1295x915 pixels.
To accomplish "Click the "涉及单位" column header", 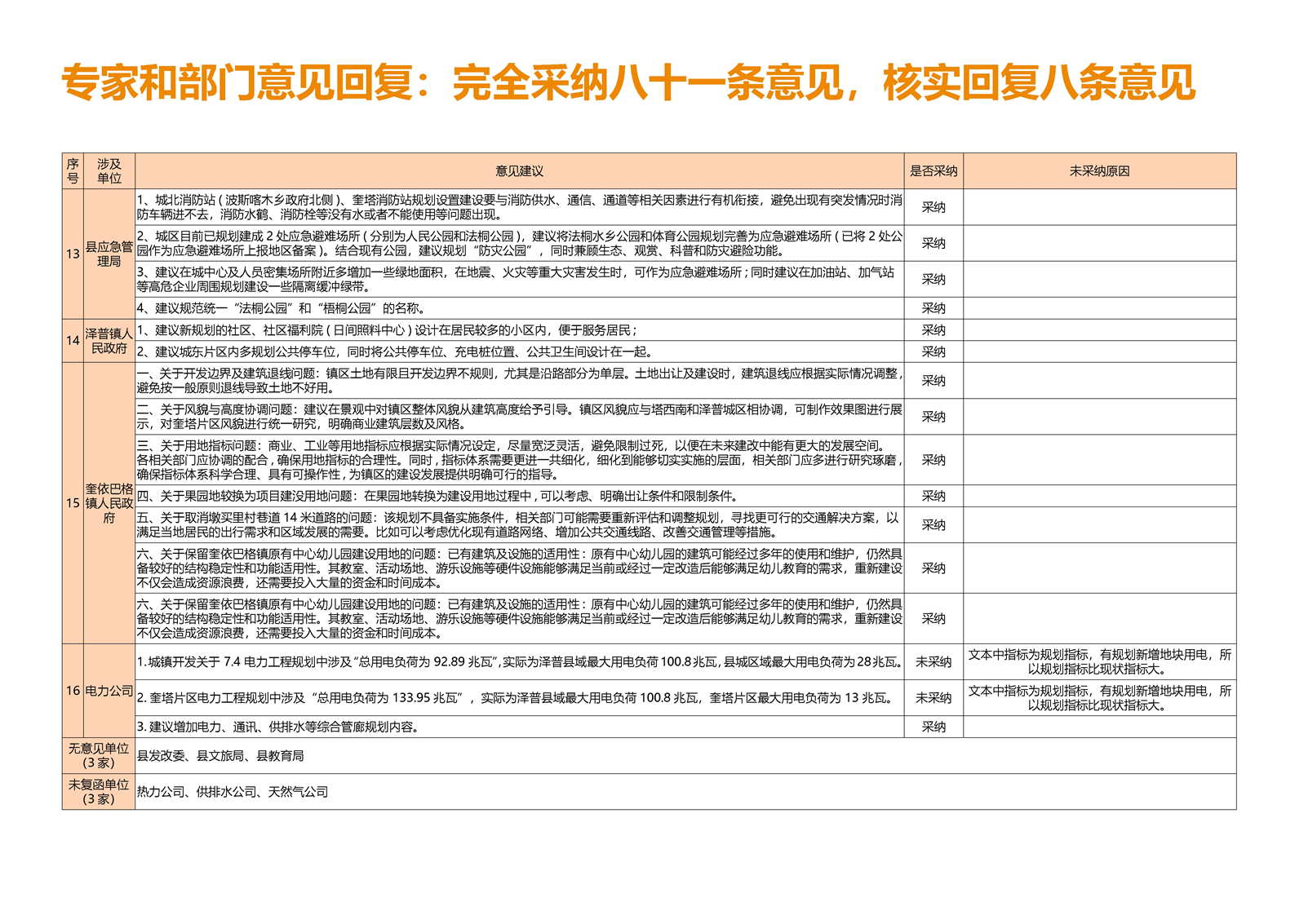I will (109, 171).
